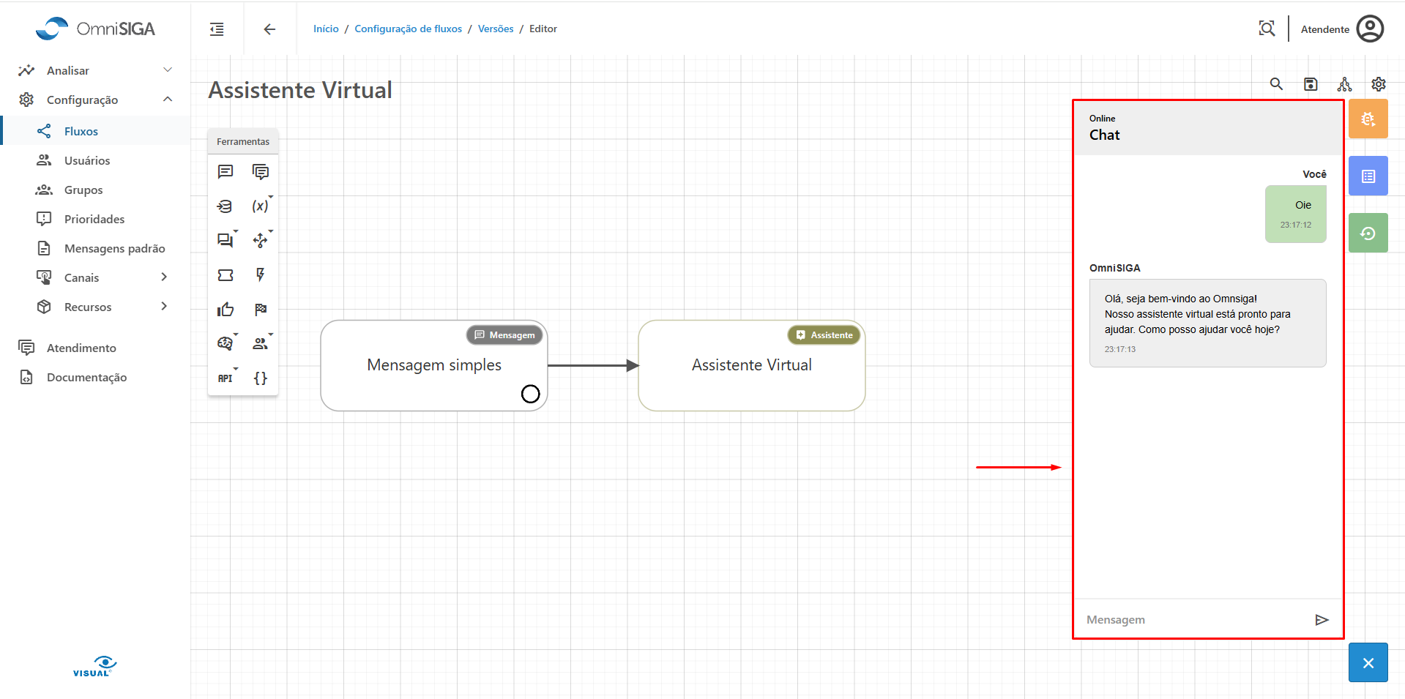The height and width of the screenshot is (699, 1405).
Task: Go to the Versões breadcrumb link
Action: click(x=496, y=29)
